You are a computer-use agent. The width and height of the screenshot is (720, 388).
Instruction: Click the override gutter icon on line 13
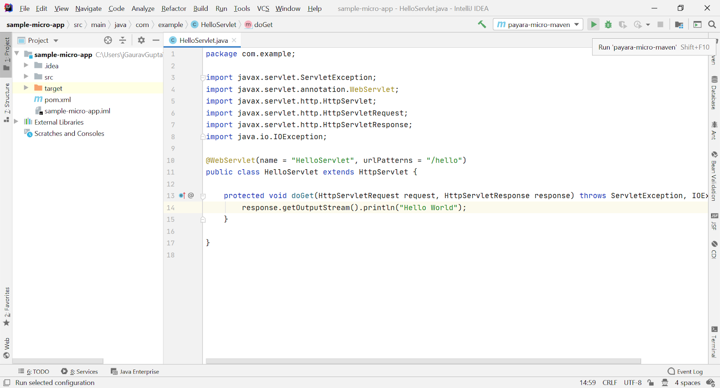click(182, 195)
